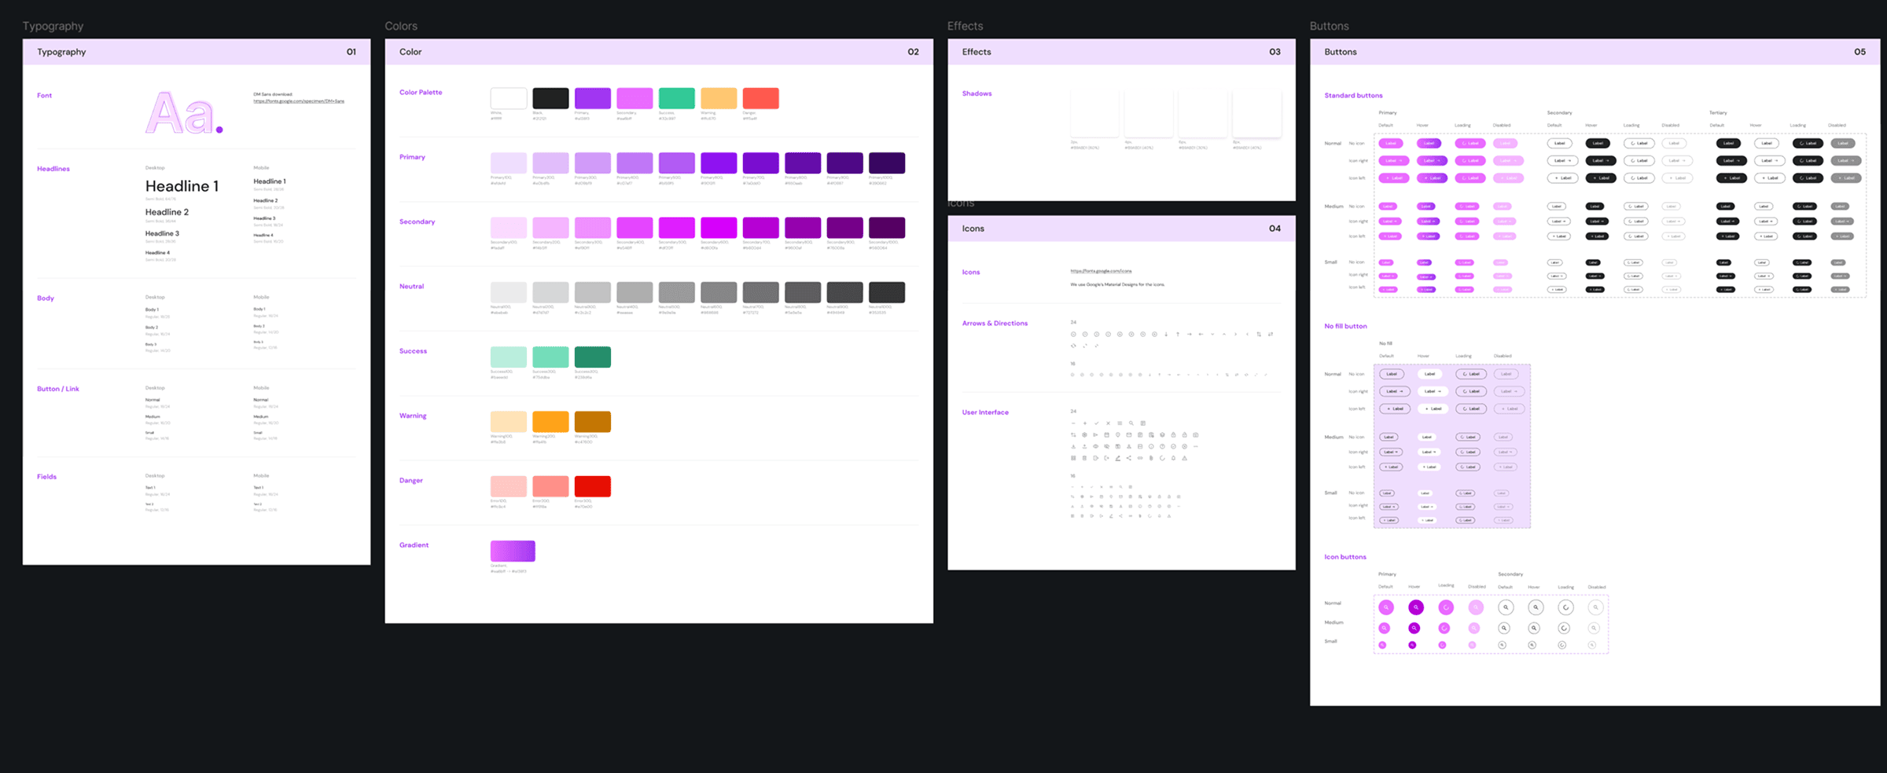Screen dimensions: 1887x773
Task: Open the Google Material icons link
Action: pyautogui.click(x=1099, y=270)
